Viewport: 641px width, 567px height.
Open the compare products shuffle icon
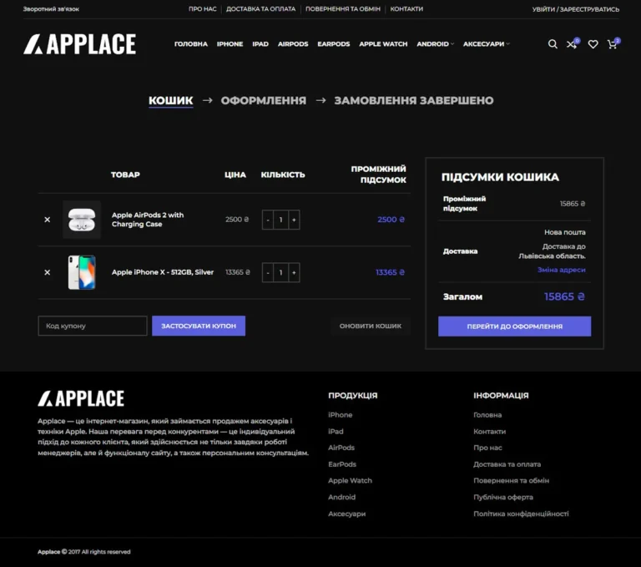[x=572, y=43]
